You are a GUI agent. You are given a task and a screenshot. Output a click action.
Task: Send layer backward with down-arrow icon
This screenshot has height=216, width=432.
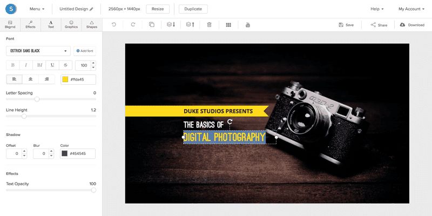171,25
